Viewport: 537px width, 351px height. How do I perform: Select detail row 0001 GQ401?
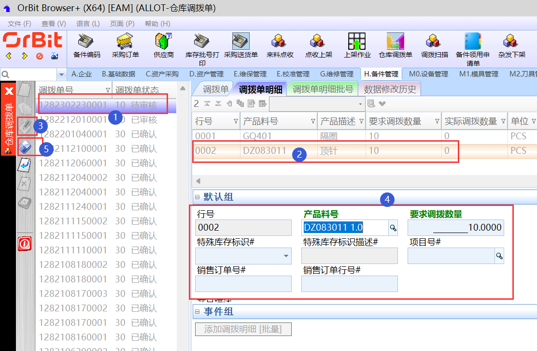(x=364, y=136)
